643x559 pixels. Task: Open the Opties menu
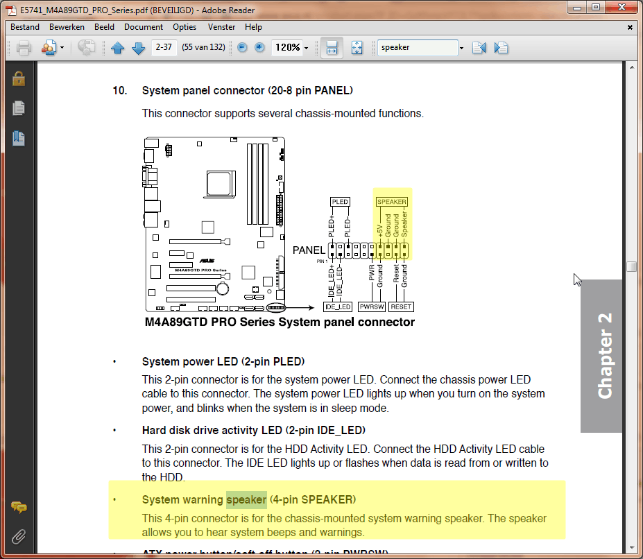click(x=185, y=27)
